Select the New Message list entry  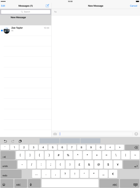(x=26, y=20)
